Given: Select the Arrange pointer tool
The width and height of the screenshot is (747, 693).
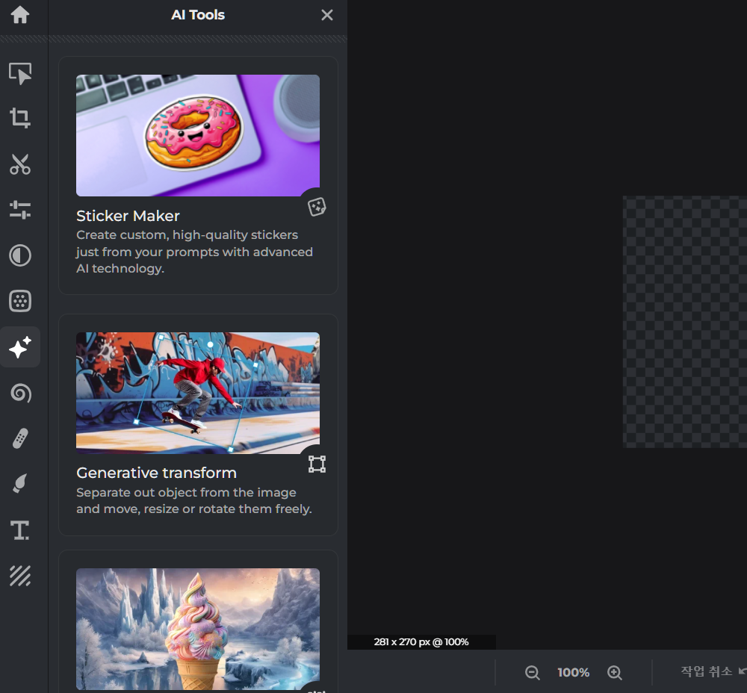Looking at the screenshot, I should click(x=20, y=73).
